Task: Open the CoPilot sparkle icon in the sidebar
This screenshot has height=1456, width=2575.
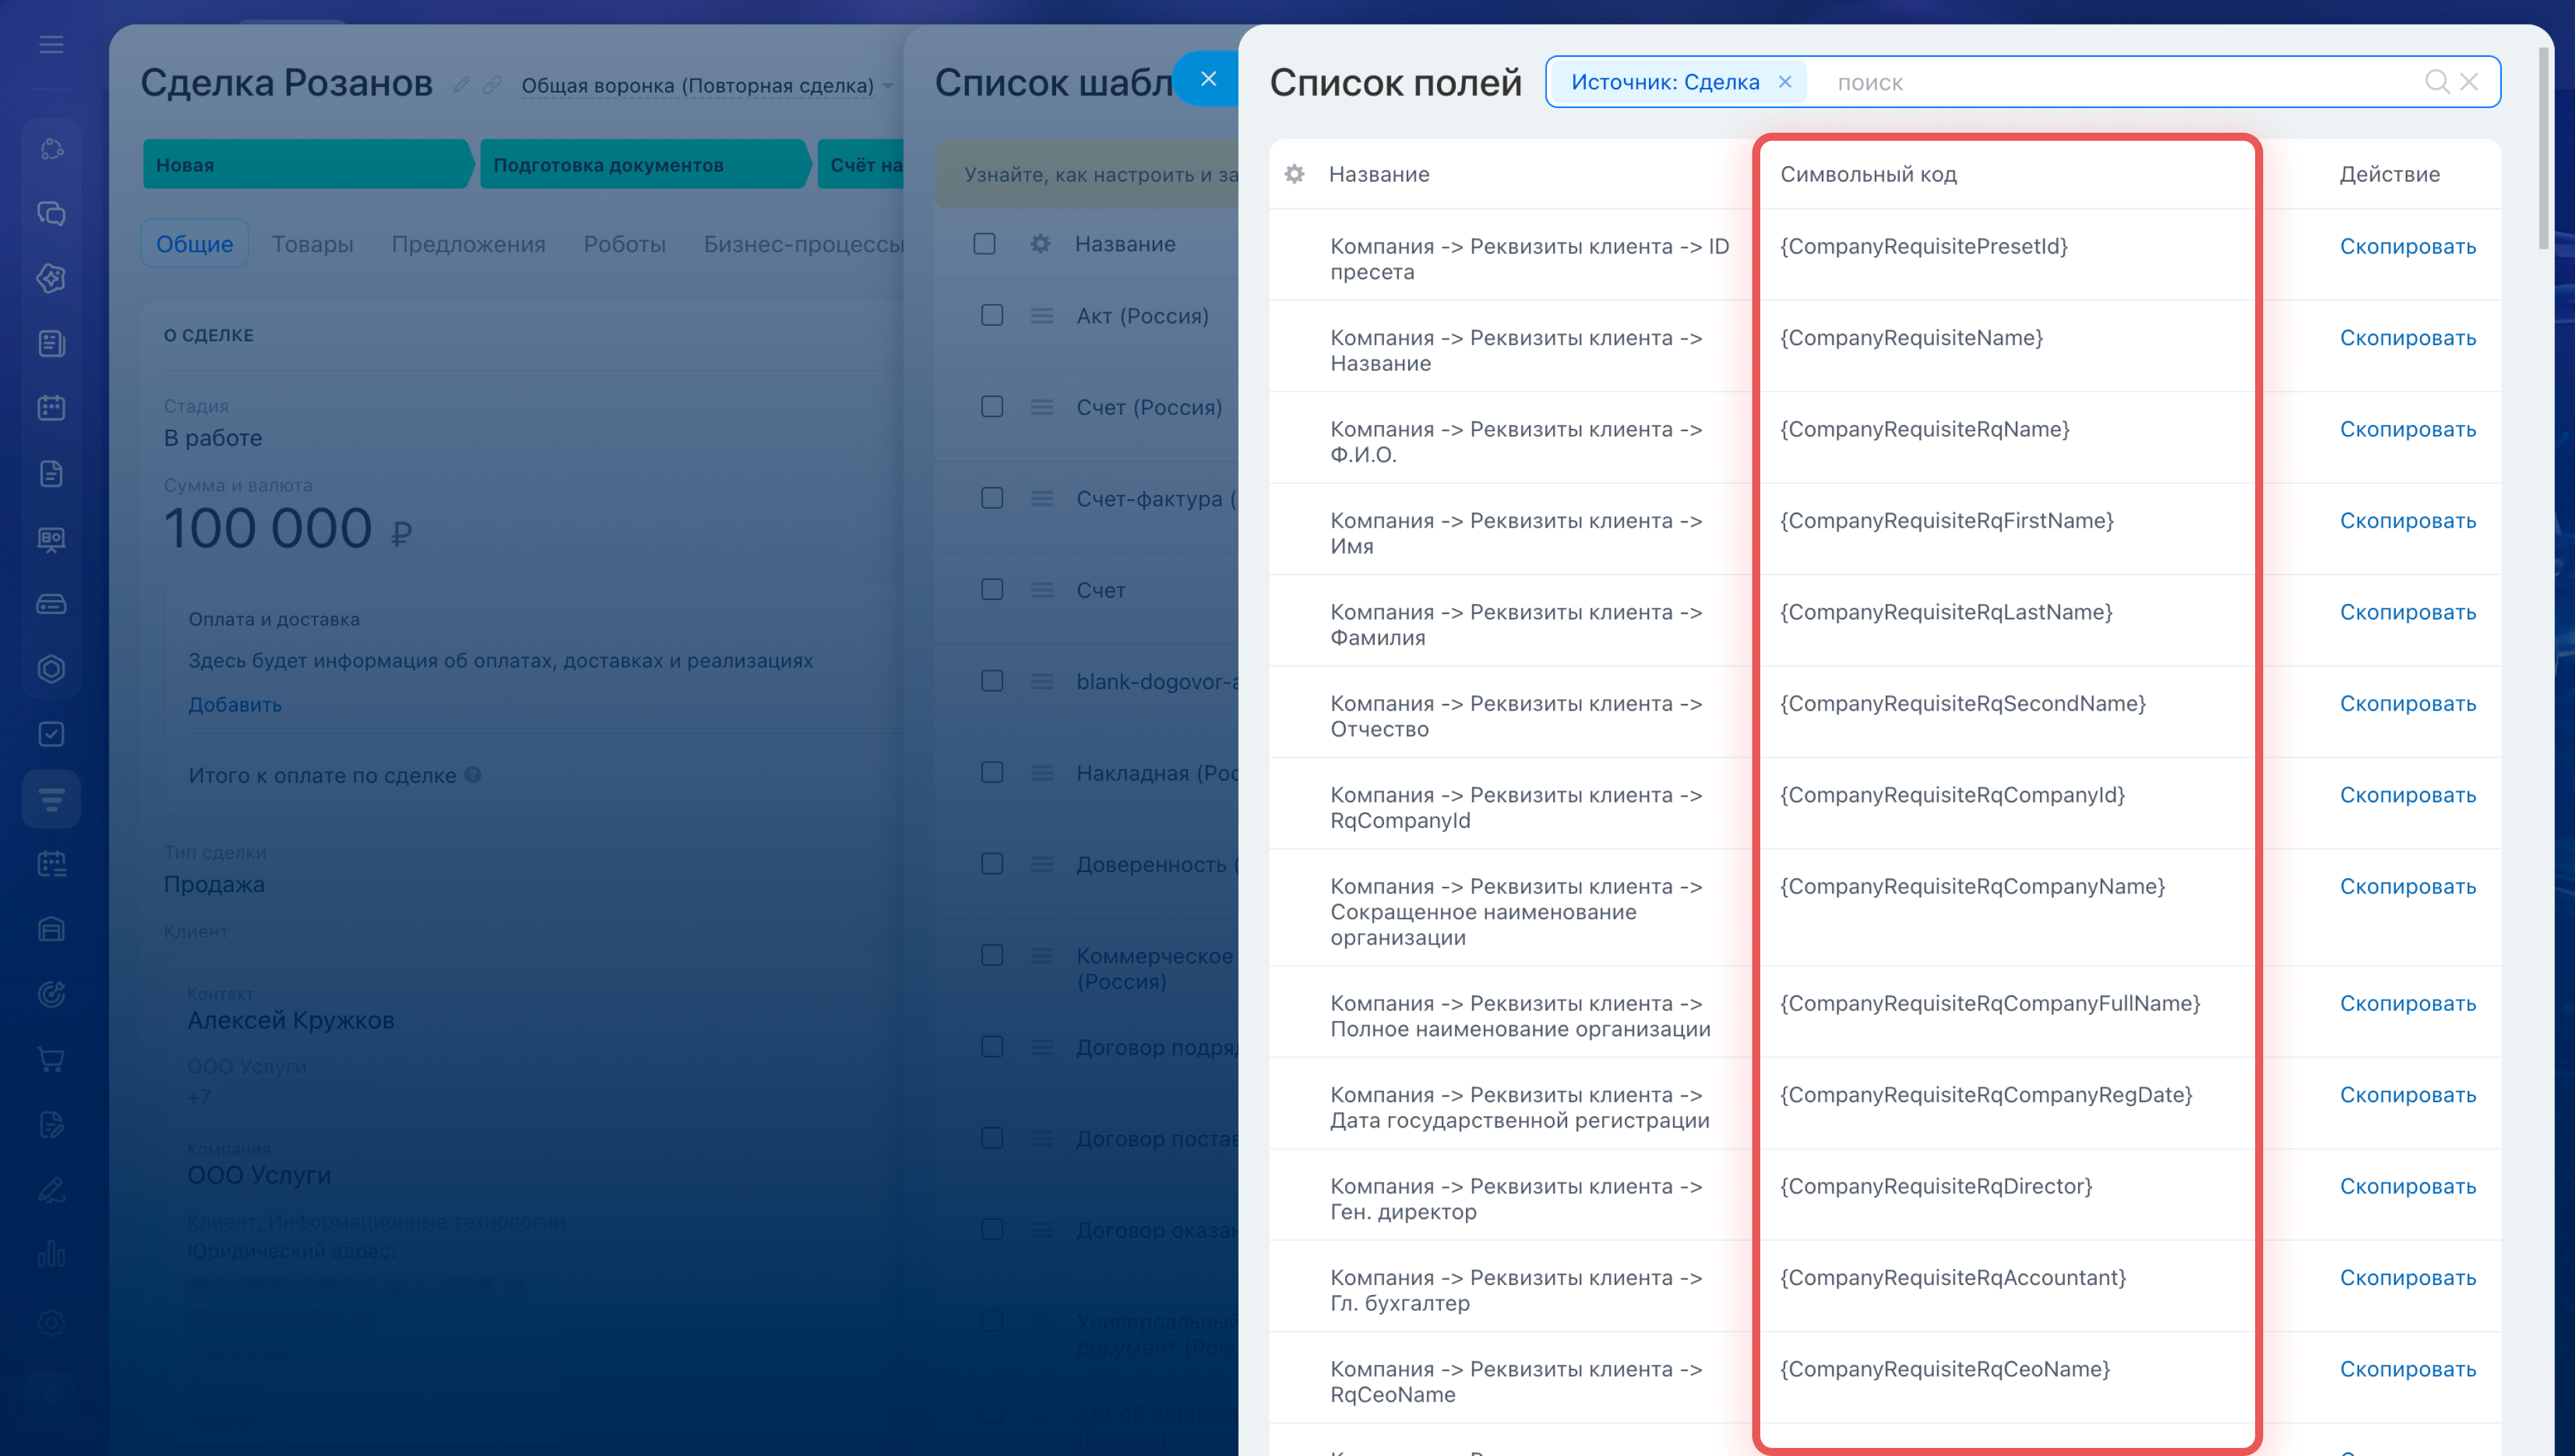Action: 51,278
